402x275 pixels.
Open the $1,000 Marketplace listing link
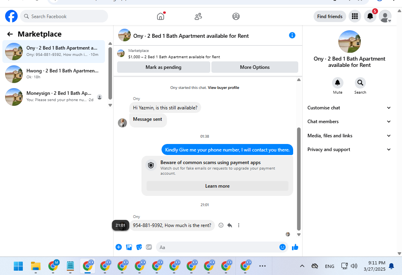point(174,57)
